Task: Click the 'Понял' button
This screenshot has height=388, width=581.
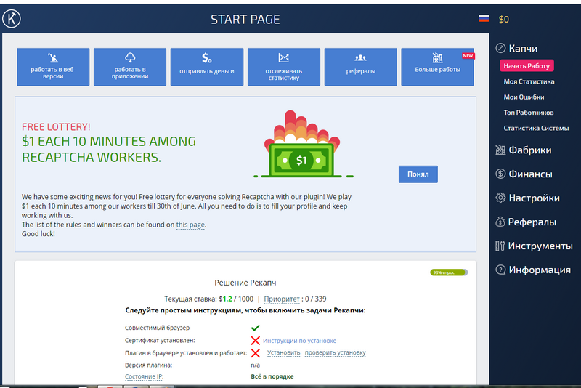Action: 418,174
